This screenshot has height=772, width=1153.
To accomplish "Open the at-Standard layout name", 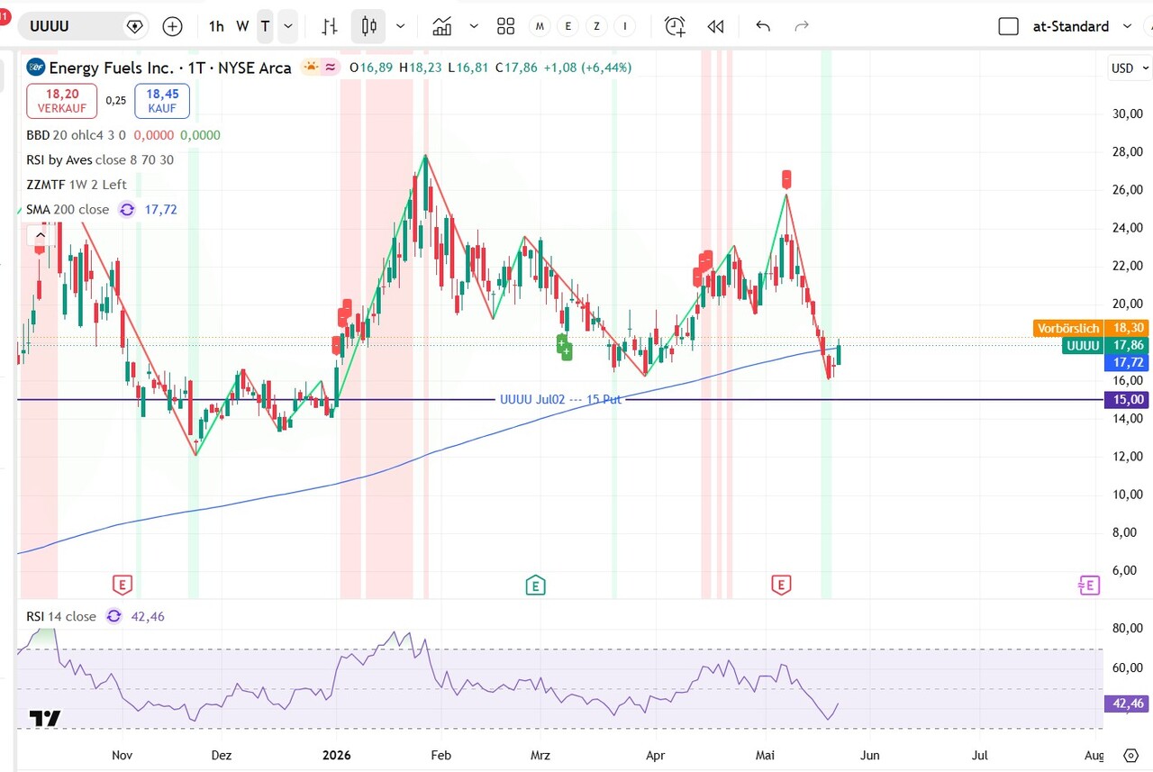I will click(x=1070, y=26).
